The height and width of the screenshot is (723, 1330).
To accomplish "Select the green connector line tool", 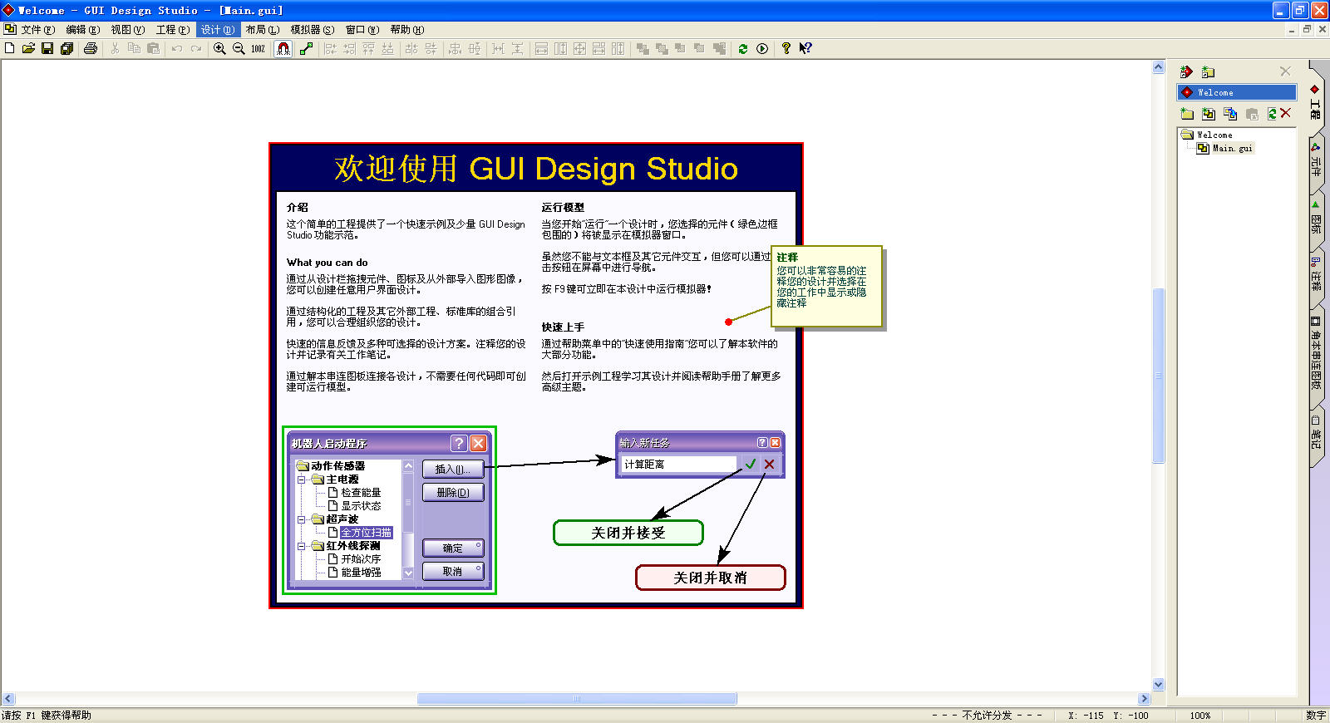I will click(306, 48).
